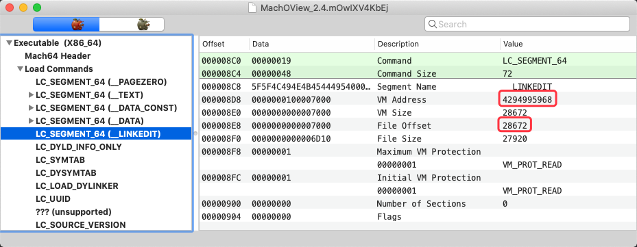This screenshot has width=637, height=247.
Task: Collapse the Load Commands node
Action: click(x=20, y=69)
